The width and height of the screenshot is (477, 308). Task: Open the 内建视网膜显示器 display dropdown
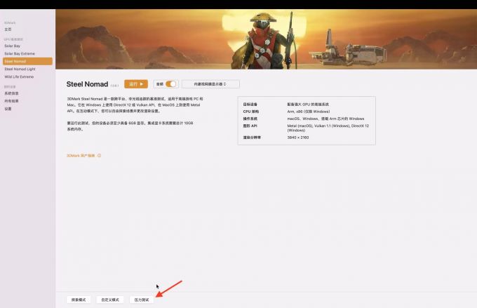(210, 84)
